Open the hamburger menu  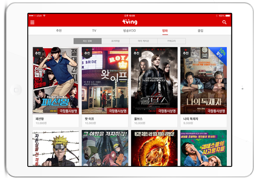[x=32, y=22]
